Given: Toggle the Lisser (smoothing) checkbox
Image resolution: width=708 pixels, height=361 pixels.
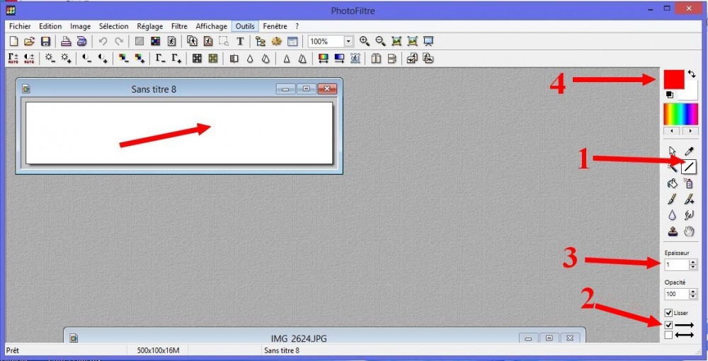Looking at the screenshot, I should (x=668, y=313).
